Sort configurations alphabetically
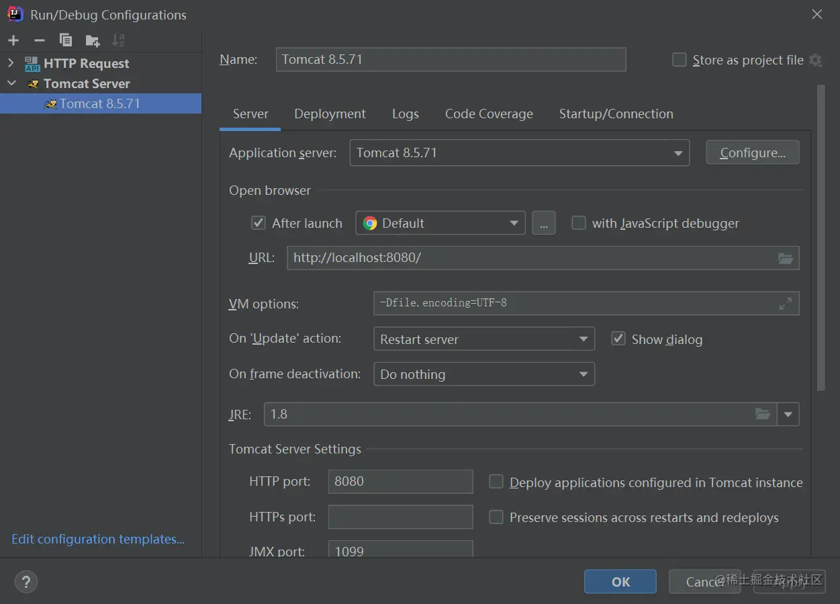 click(x=118, y=40)
